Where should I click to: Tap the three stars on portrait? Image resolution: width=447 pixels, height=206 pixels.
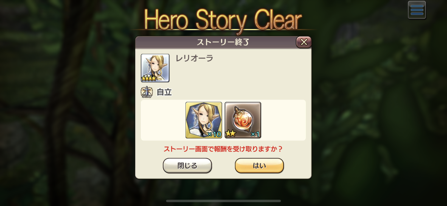pos(149,78)
